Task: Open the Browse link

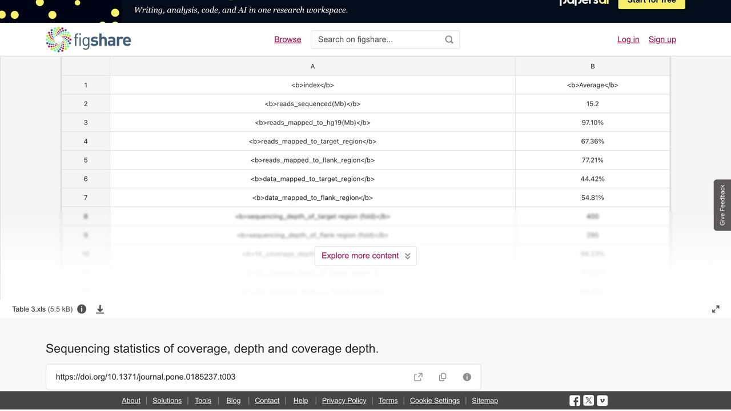Action: pos(287,39)
